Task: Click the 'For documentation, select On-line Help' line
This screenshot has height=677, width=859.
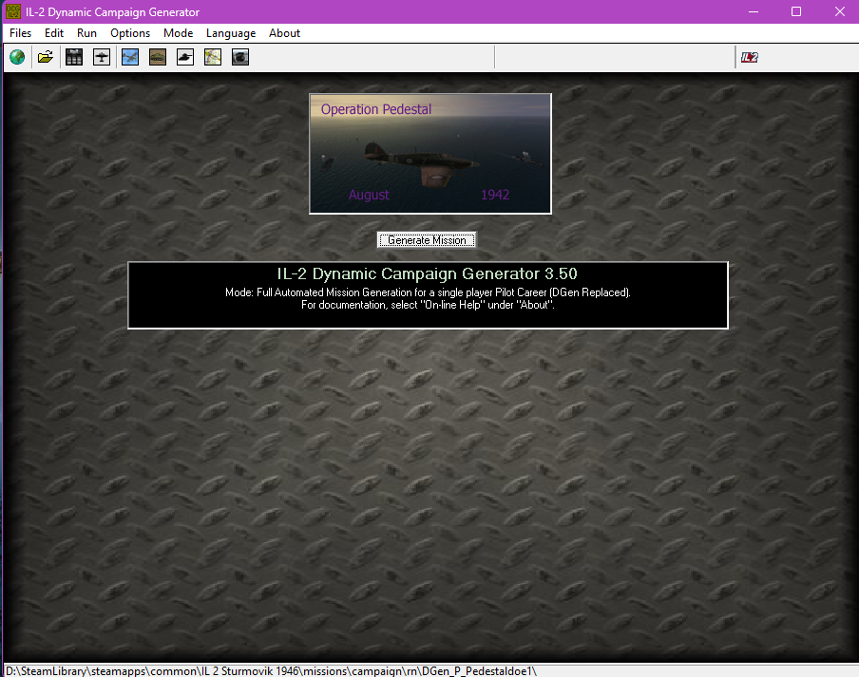Action: (428, 305)
